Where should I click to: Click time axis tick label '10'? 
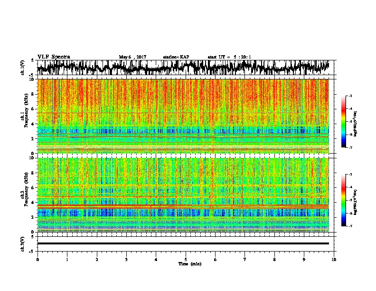coord(334,260)
